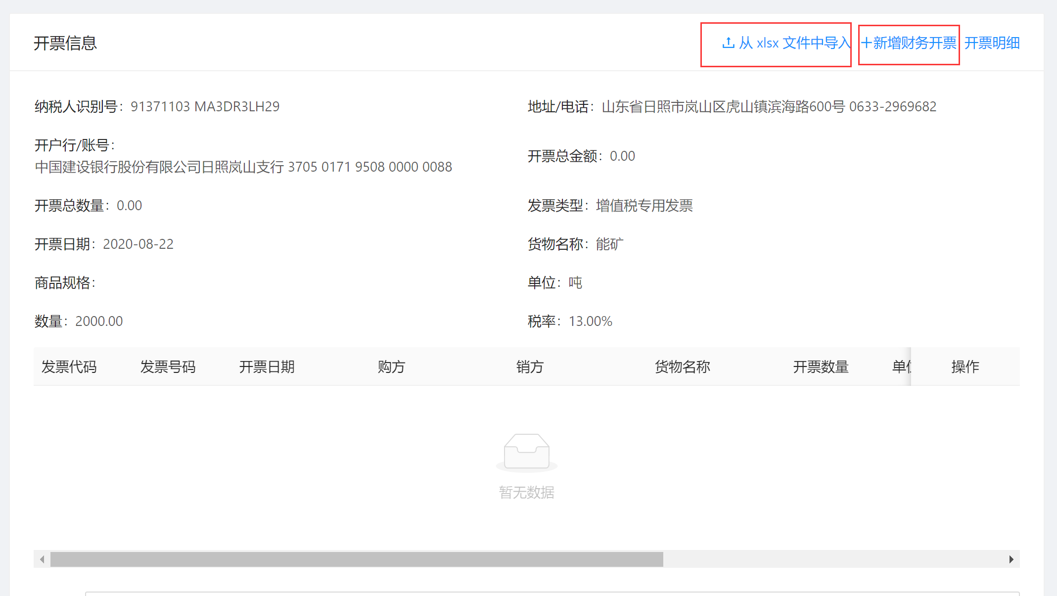Click the 开票日期 table column header
The width and height of the screenshot is (1057, 596).
click(x=267, y=367)
